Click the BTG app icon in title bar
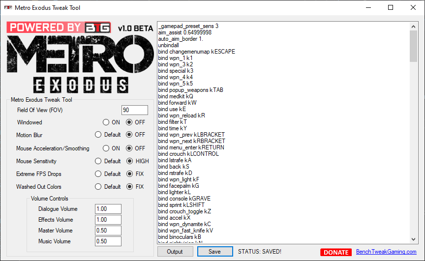The height and width of the screenshot is (261, 425). click(x=8, y=7)
